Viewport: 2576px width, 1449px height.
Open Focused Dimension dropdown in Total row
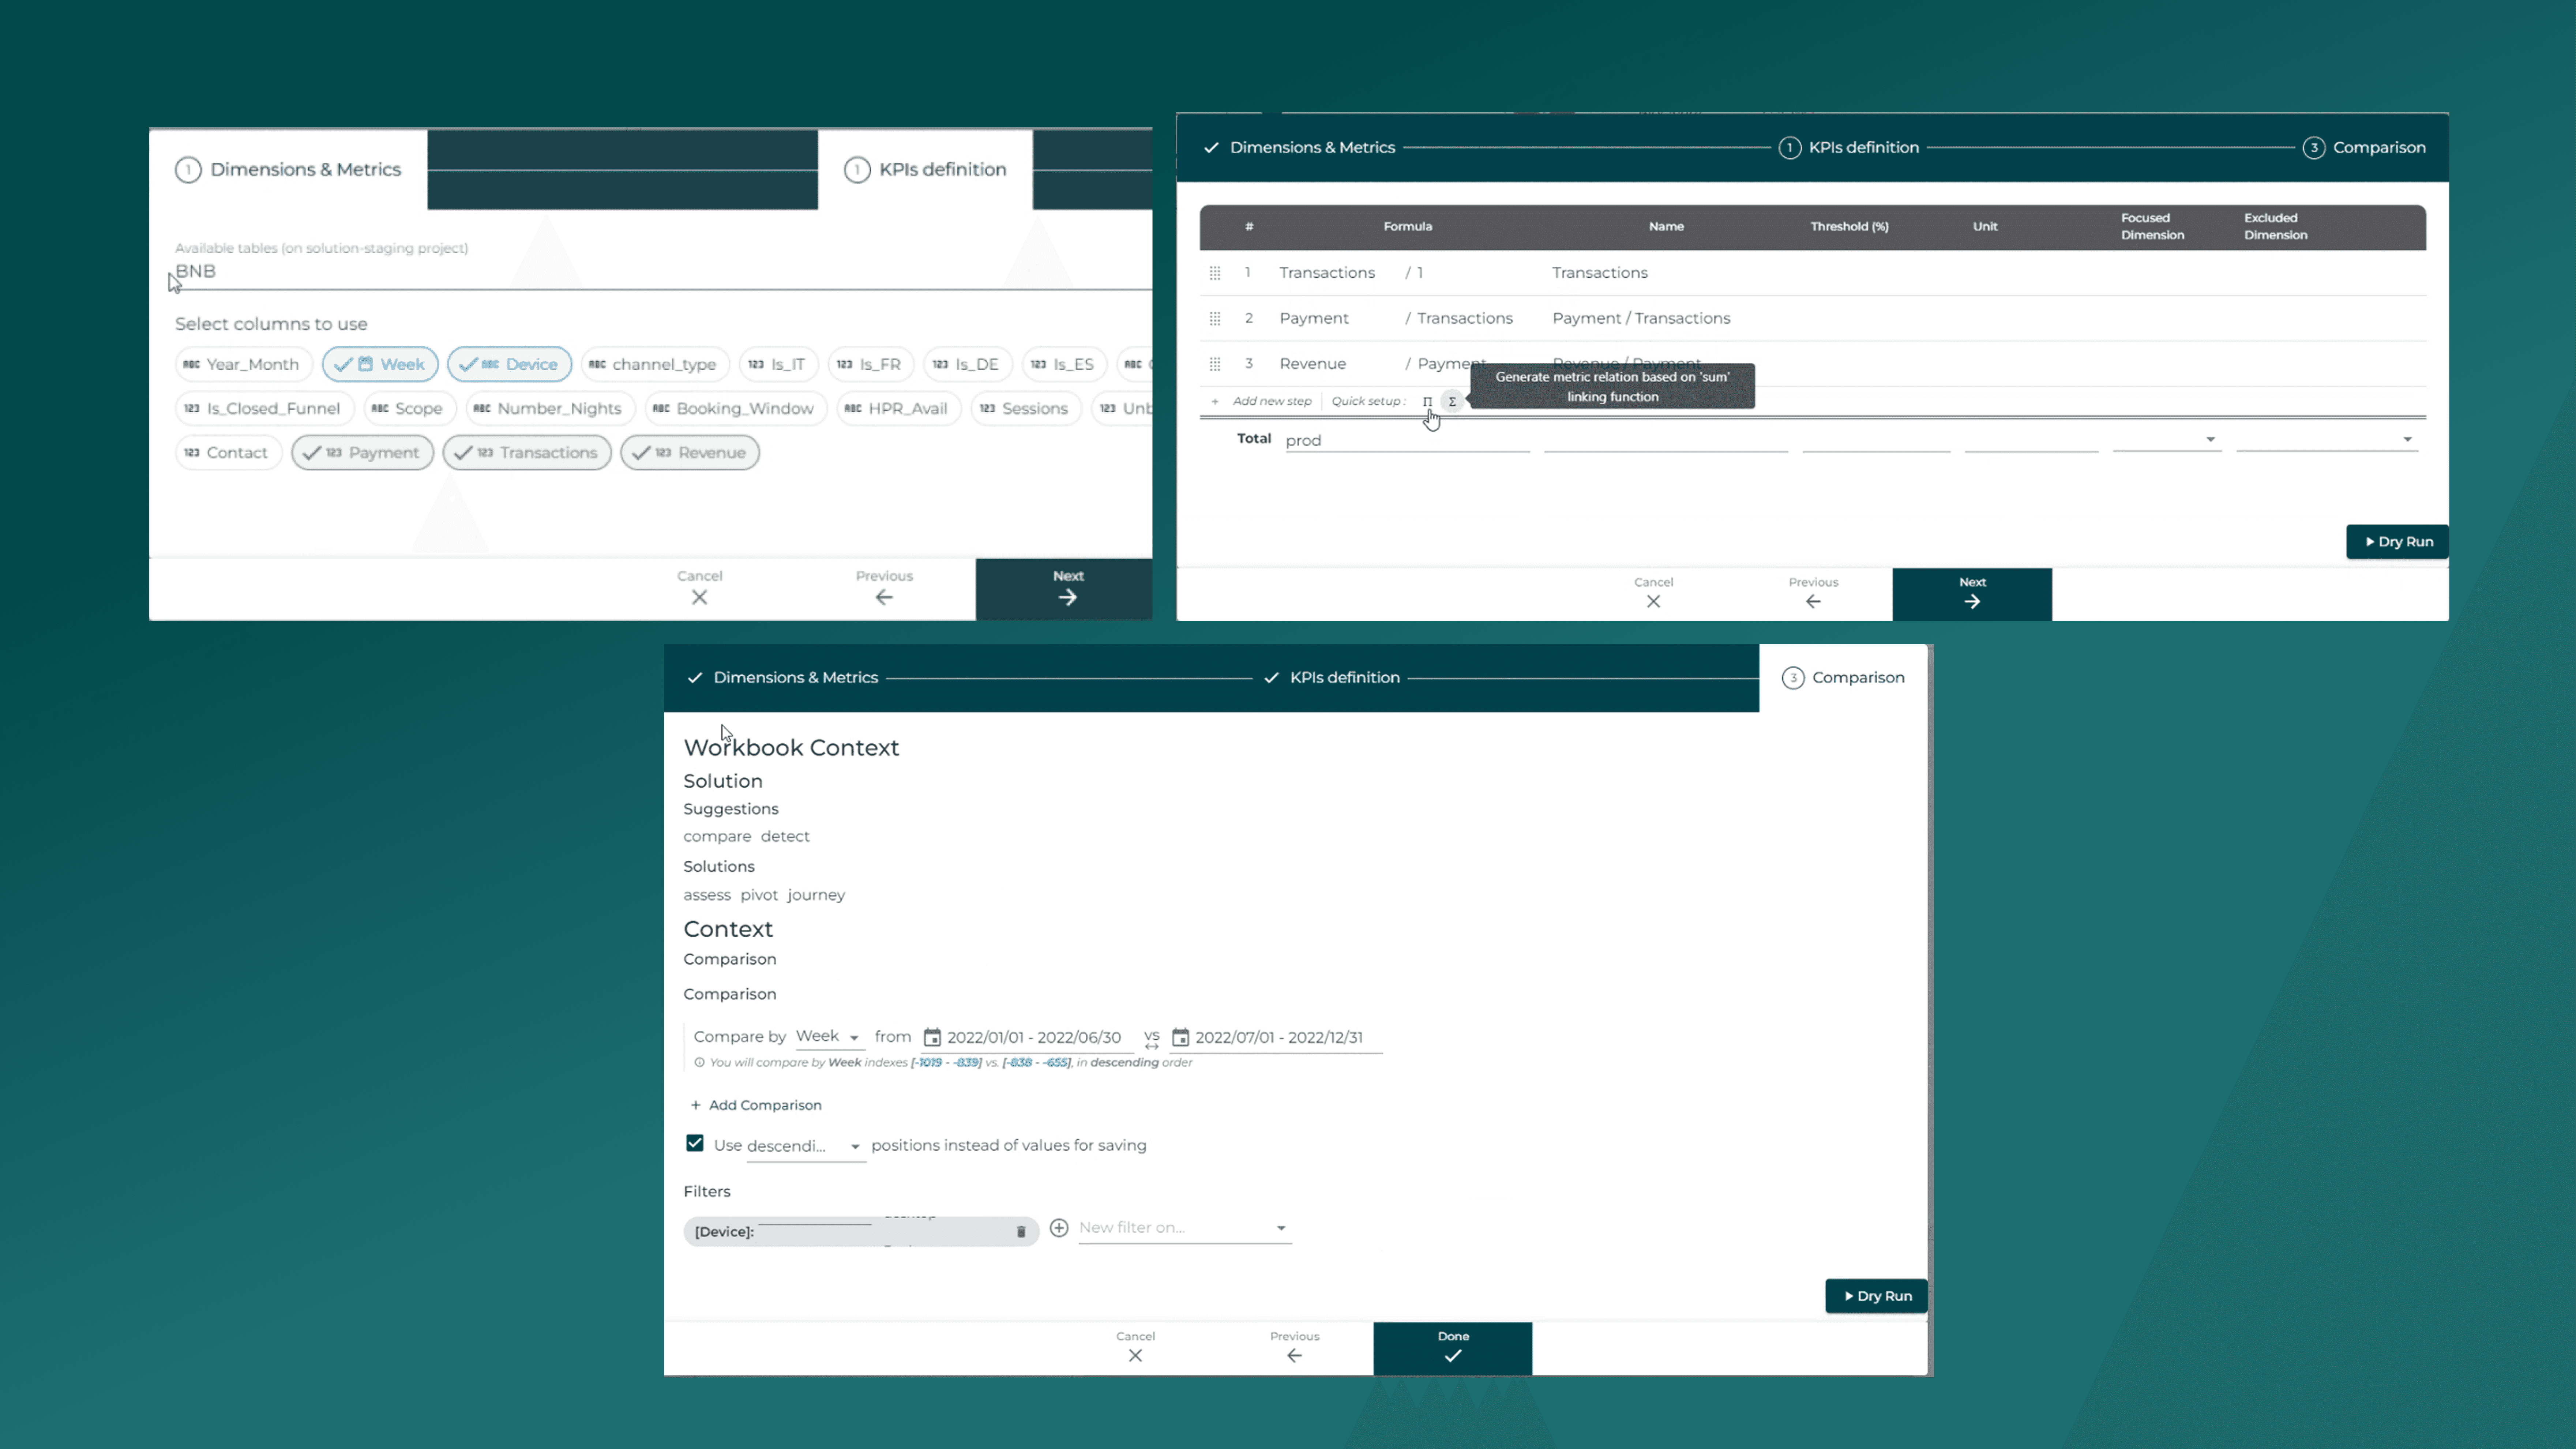[x=2167, y=440]
